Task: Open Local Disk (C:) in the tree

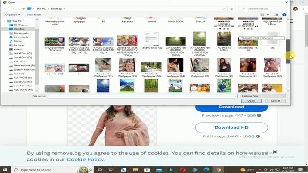Action: (x=23, y=53)
